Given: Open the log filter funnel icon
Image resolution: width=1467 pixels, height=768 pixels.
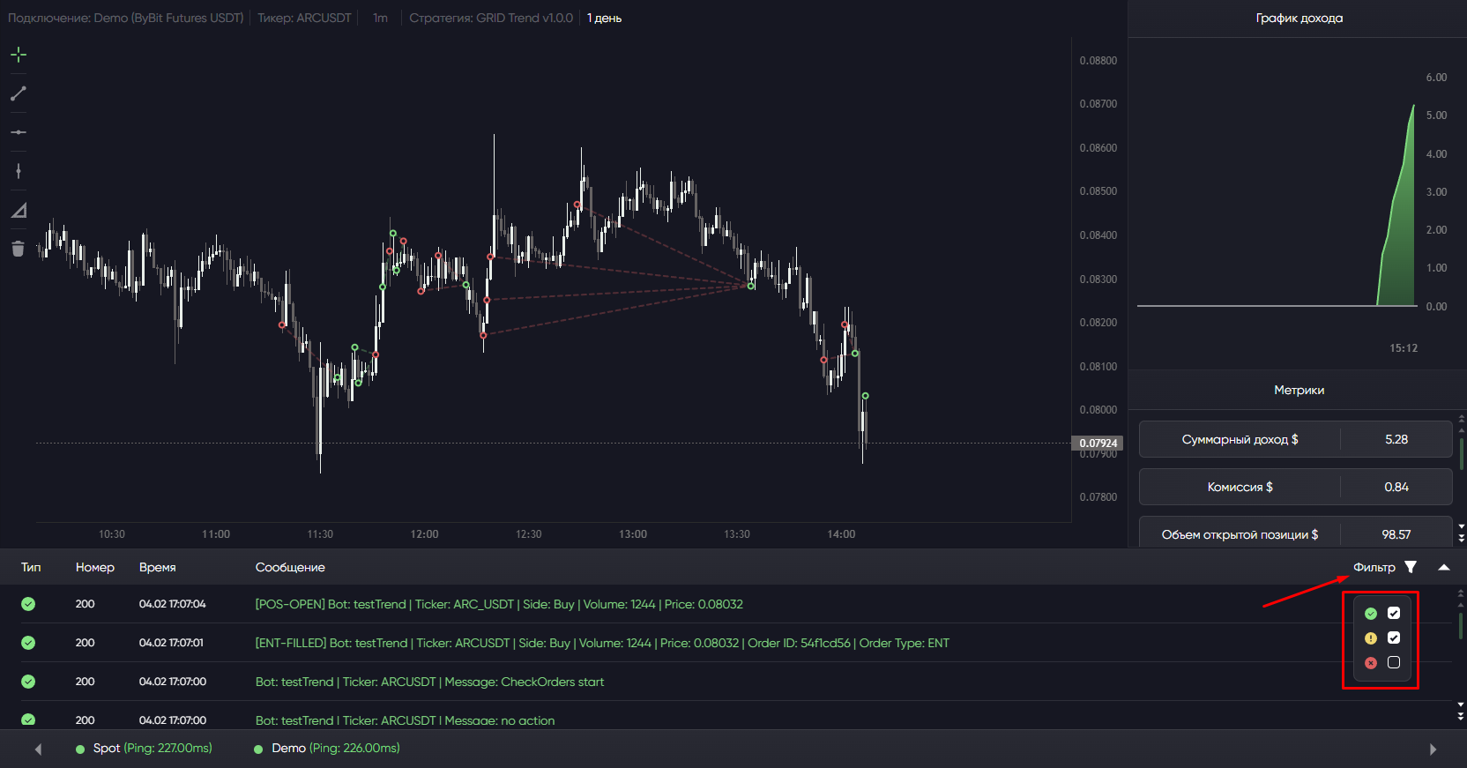Looking at the screenshot, I should (1411, 567).
